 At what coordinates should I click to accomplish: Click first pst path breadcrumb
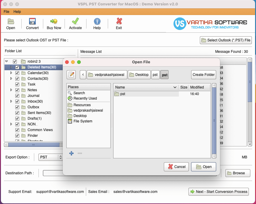(155, 75)
